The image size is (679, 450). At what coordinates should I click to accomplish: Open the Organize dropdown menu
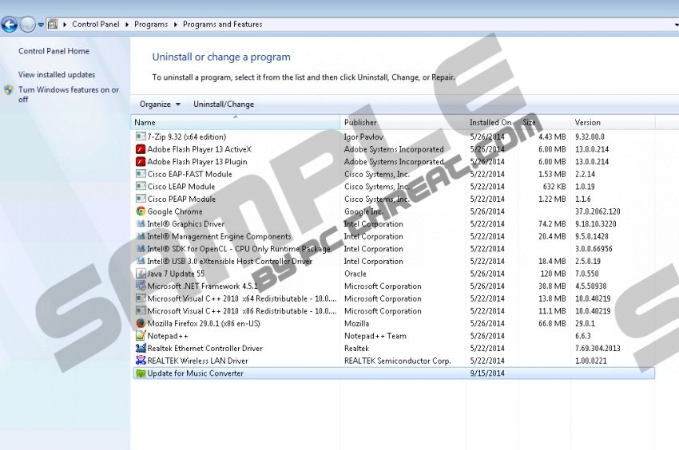pyautogui.click(x=160, y=105)
